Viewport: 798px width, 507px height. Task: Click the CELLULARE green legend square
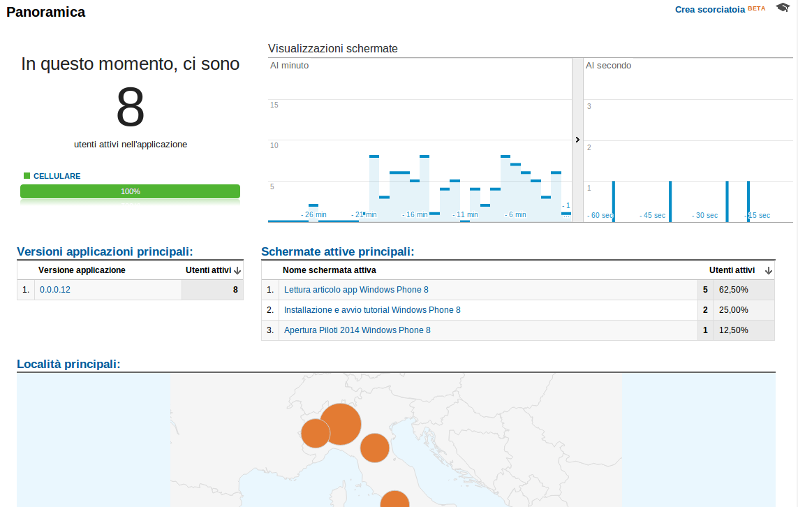[x=26, y=175]
